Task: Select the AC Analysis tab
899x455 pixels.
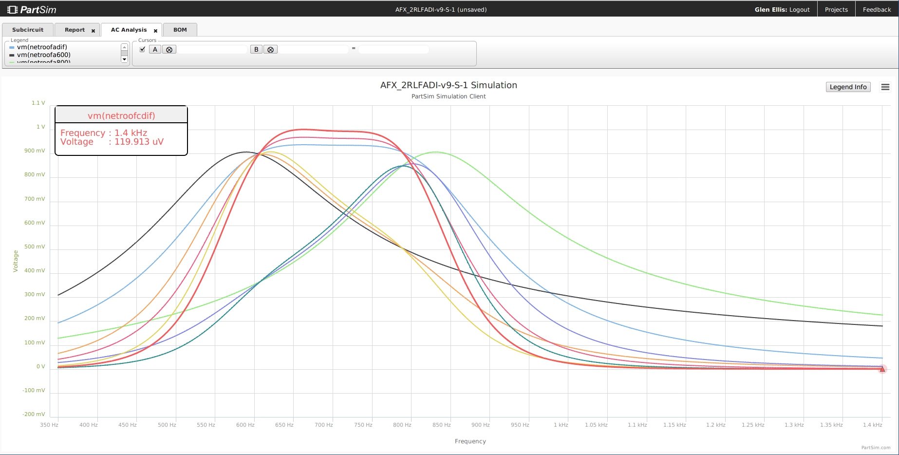Action: [x=129, y=30]
